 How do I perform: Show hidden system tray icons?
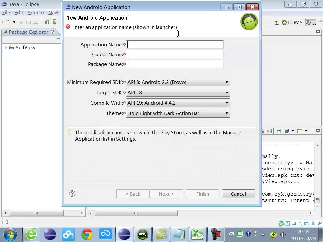263,234
